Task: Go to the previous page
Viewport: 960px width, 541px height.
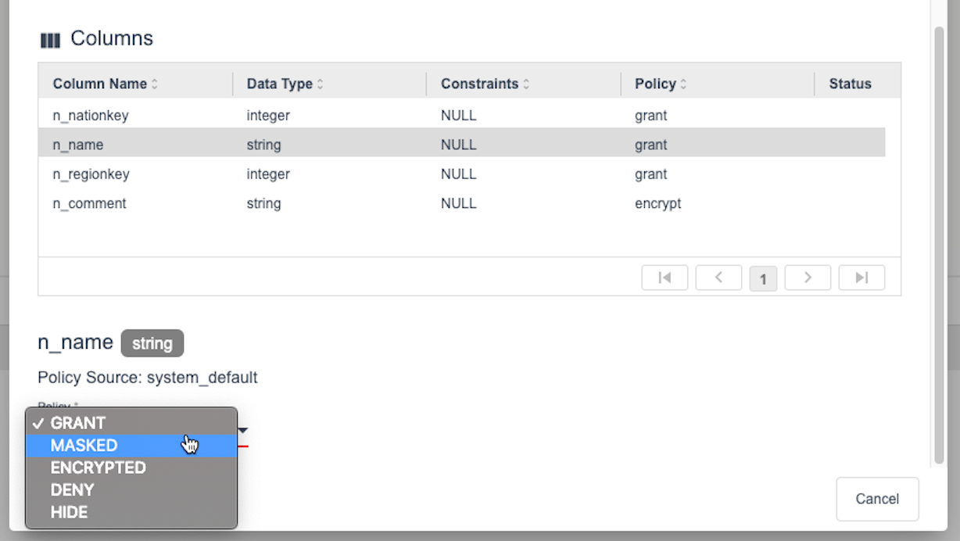Action: click(x=718, y=278)
